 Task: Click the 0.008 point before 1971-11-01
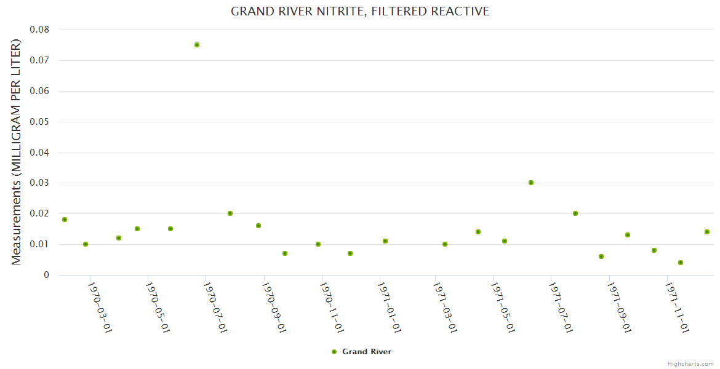point(654,250)
